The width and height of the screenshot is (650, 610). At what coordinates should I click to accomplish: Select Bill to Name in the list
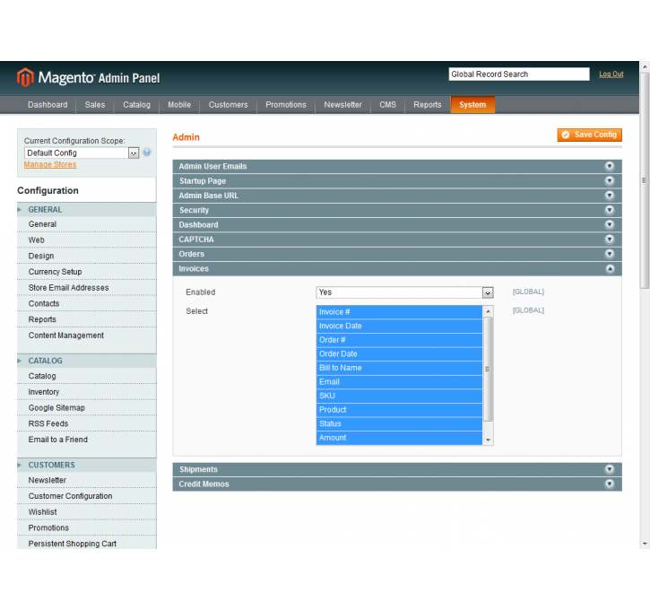coord(399,368)
